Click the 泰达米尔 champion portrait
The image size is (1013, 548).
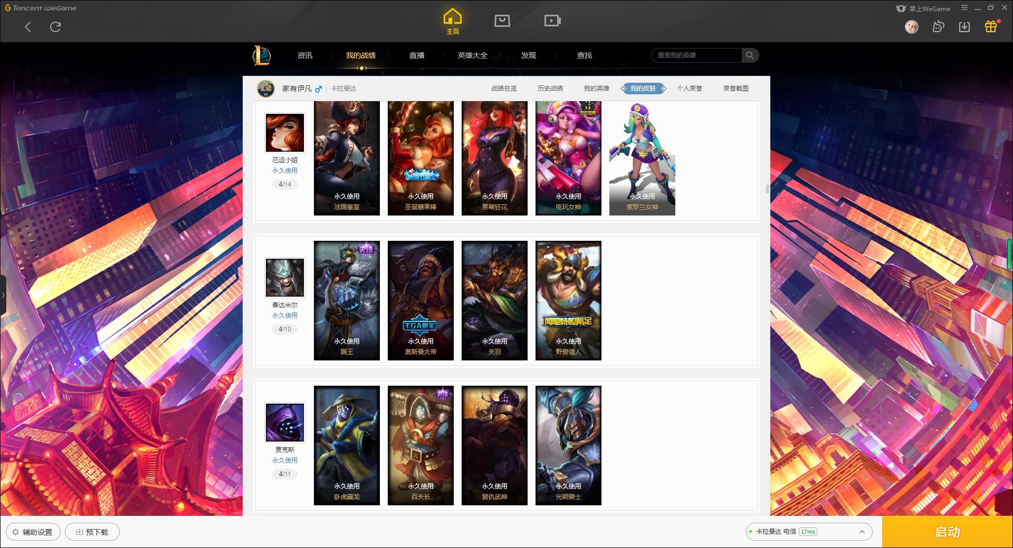point(285,278)
